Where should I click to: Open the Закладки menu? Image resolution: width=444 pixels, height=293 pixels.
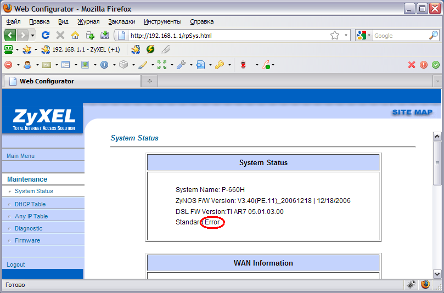pos(122,21)
